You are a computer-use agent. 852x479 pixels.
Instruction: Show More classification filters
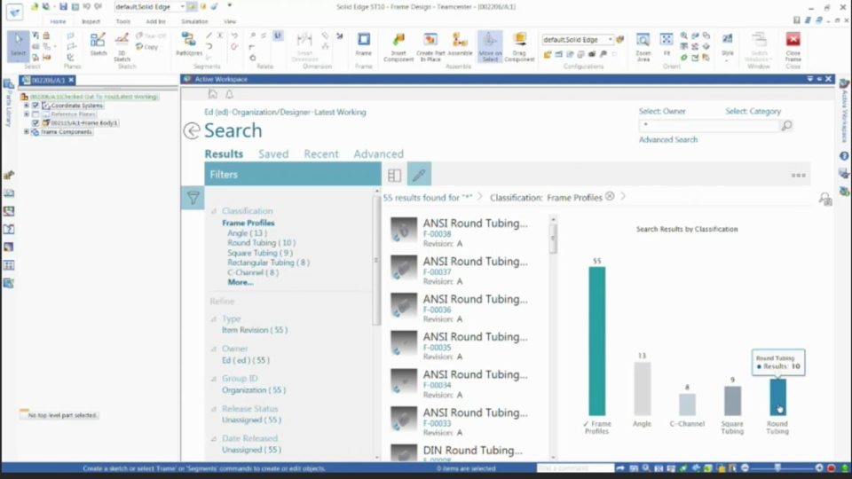coord(240,282)
